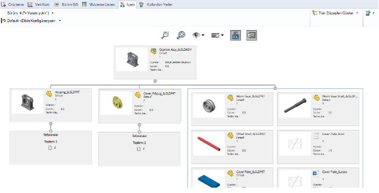Click the zoom to fit icon
The width and height of the screenshot is (379, 193).
tap(181, 35)
